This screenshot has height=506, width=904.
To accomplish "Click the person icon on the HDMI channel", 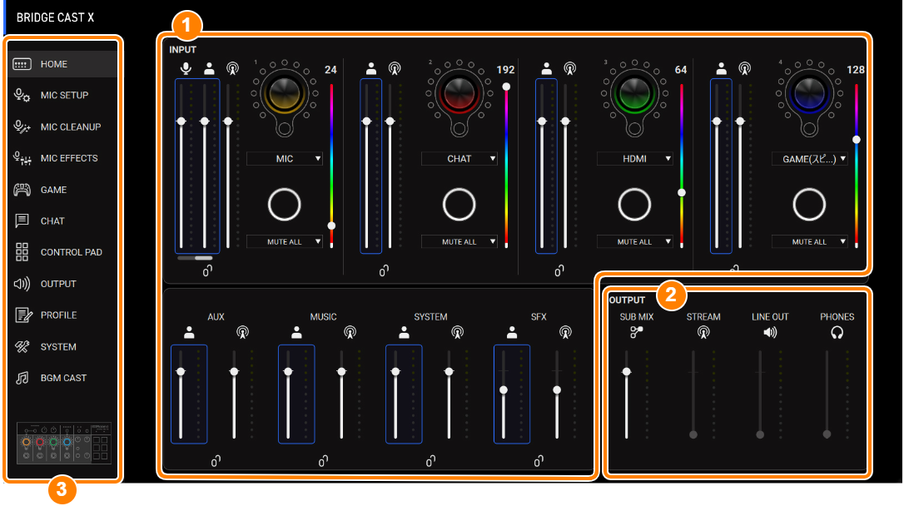I will pos(547,68).
